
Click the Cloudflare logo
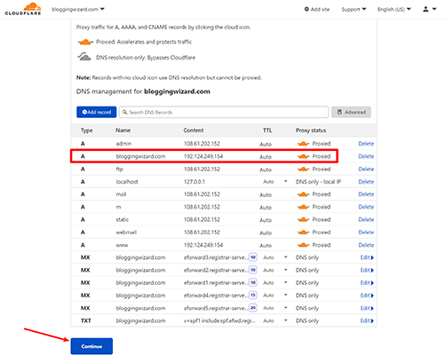(x=23, y=9)
